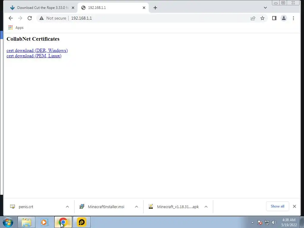This screenshot has height=228, width=304.
Task: Close the 192.168.1.1 tab
Action: [x=144, y=8]
